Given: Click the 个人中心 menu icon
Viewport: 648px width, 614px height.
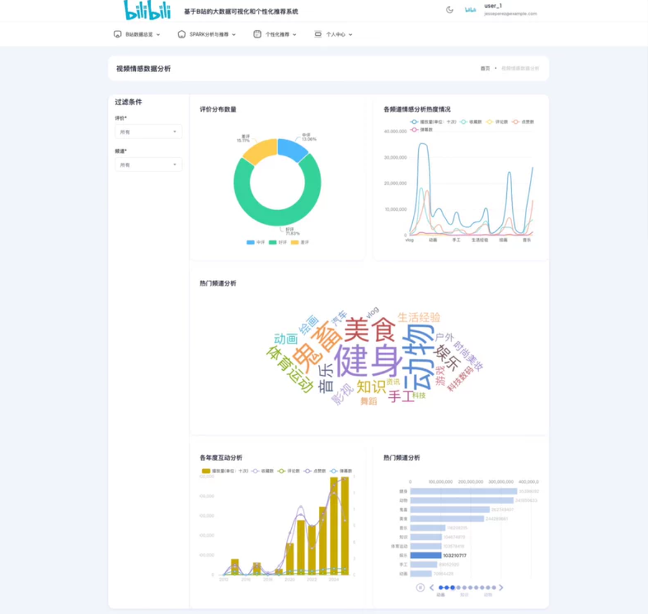Looking at the screenshot, I should tap(318, 34).
